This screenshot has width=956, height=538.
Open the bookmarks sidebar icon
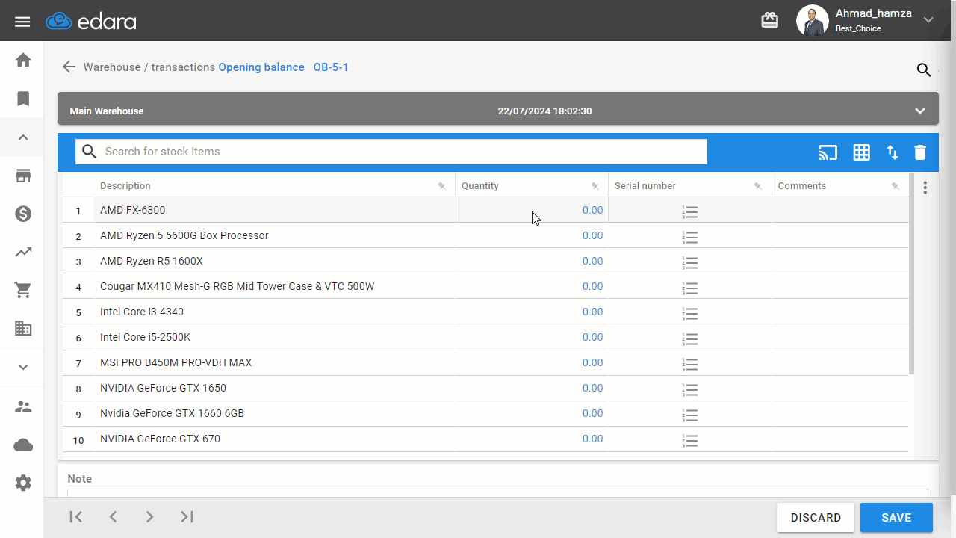point(23,99)
